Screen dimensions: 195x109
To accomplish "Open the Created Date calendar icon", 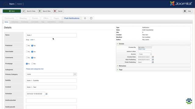I will pyautogui.click(x=153, y=57).
